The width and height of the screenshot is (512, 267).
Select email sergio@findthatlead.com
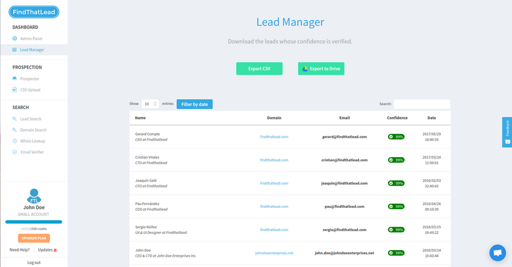(345, 230)
